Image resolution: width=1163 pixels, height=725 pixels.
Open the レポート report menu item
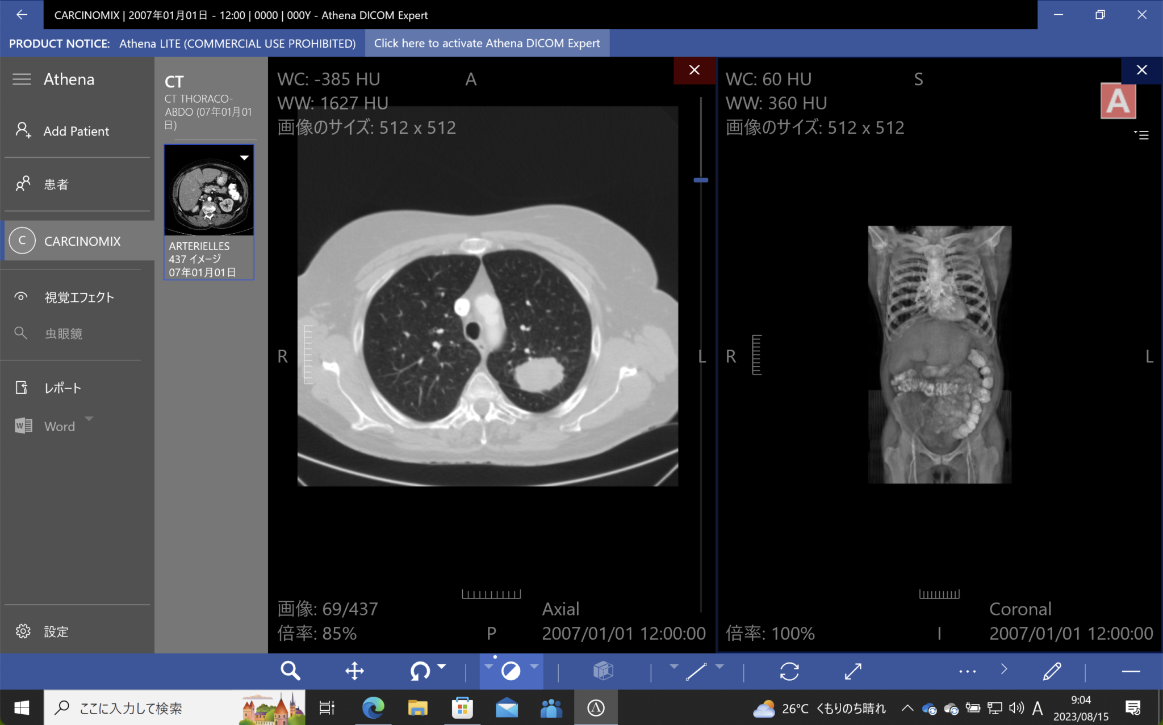coord(62,388)
